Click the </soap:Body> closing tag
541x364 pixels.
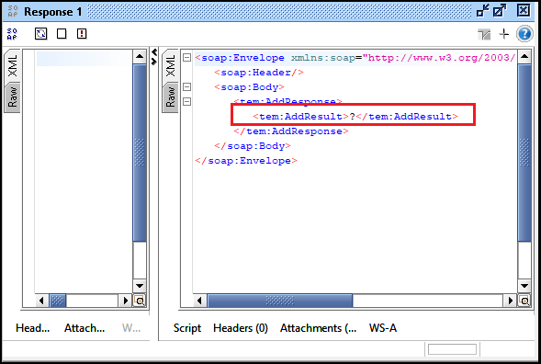(x=253, y=146)
